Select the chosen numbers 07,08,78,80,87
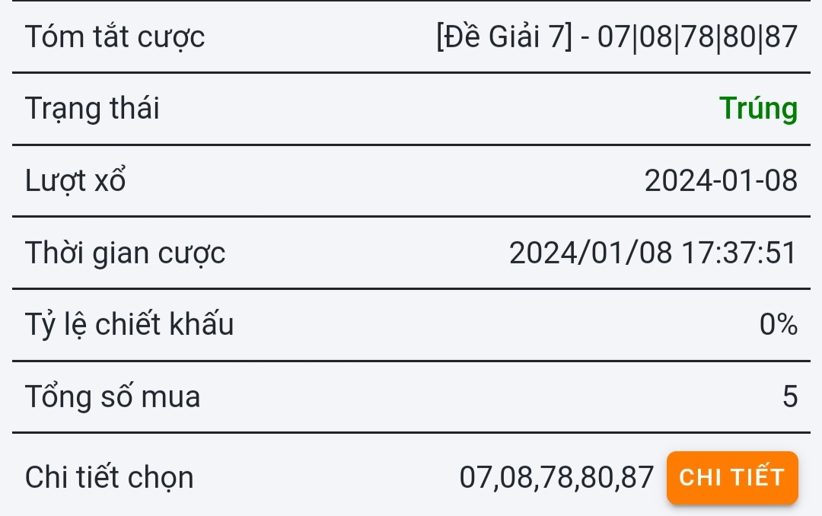This screenshot has width=822, height=516. click(x=556, y=477)
